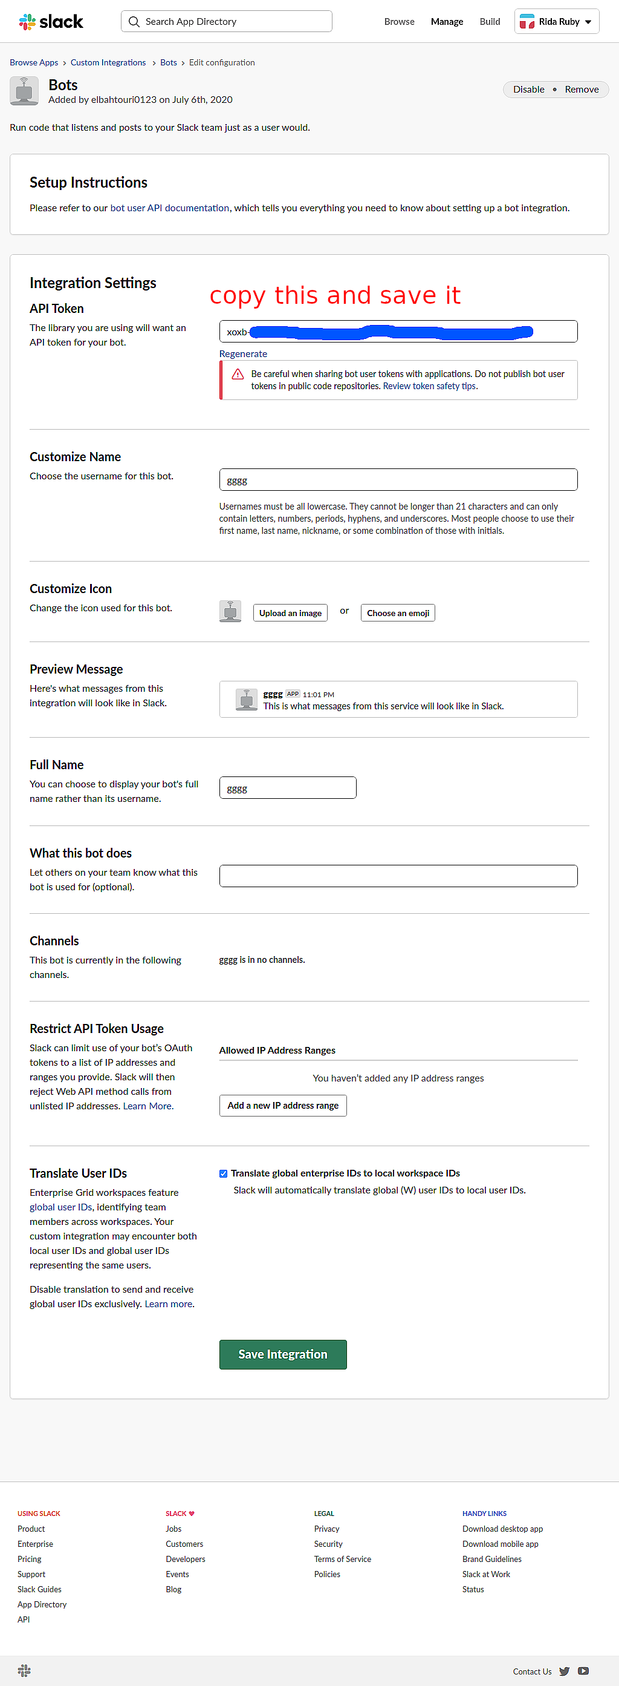Screen dimensions: 619x1686
Task: Open App Directory footer link
Action: click(42, 1604)
